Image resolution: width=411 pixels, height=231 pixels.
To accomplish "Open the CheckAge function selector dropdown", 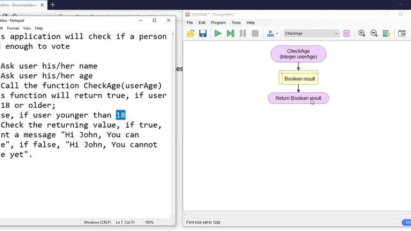I will coord(311,33).
